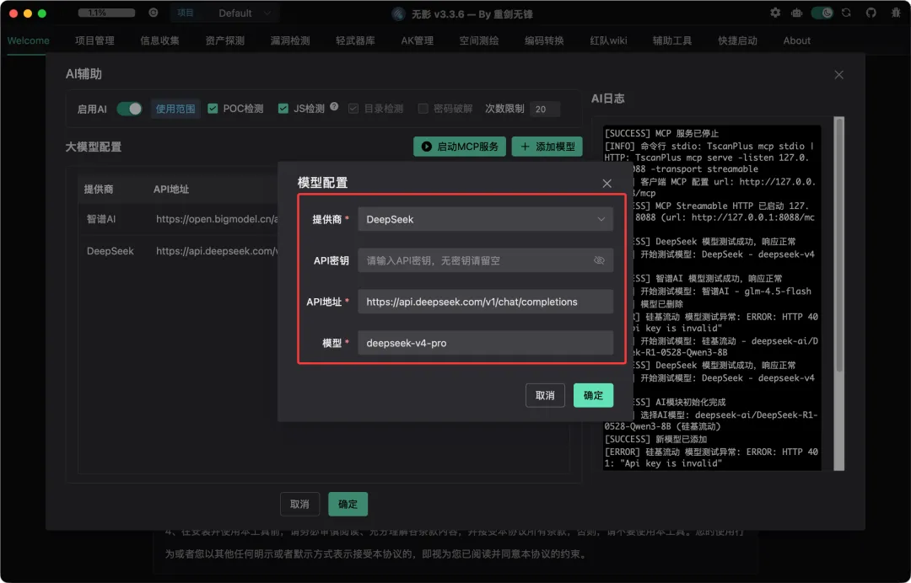Open the 提供商 DeepSeek dropdown
Screen dimensions: 911x583
(x=485, y=219)
